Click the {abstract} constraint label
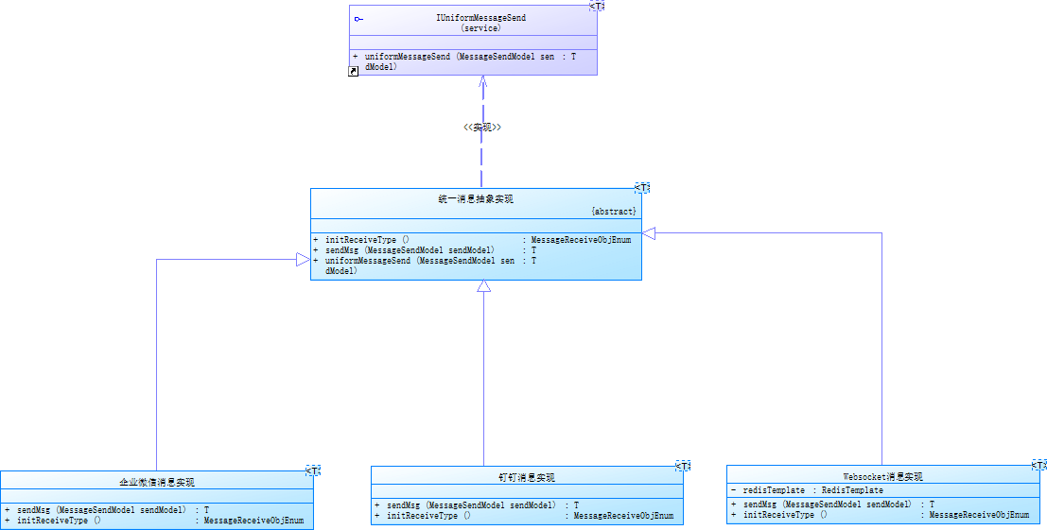The height and width of the screenshot is (530, 1047). (x=613, y=212)
